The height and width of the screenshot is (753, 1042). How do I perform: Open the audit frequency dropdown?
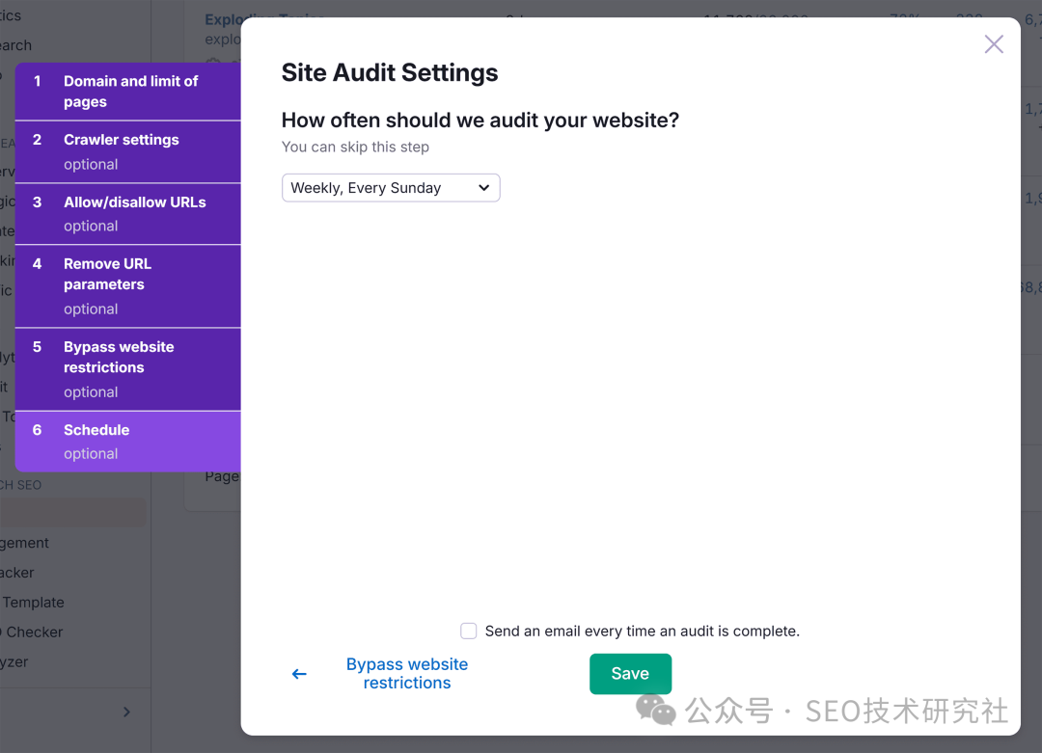coord(391,188)
